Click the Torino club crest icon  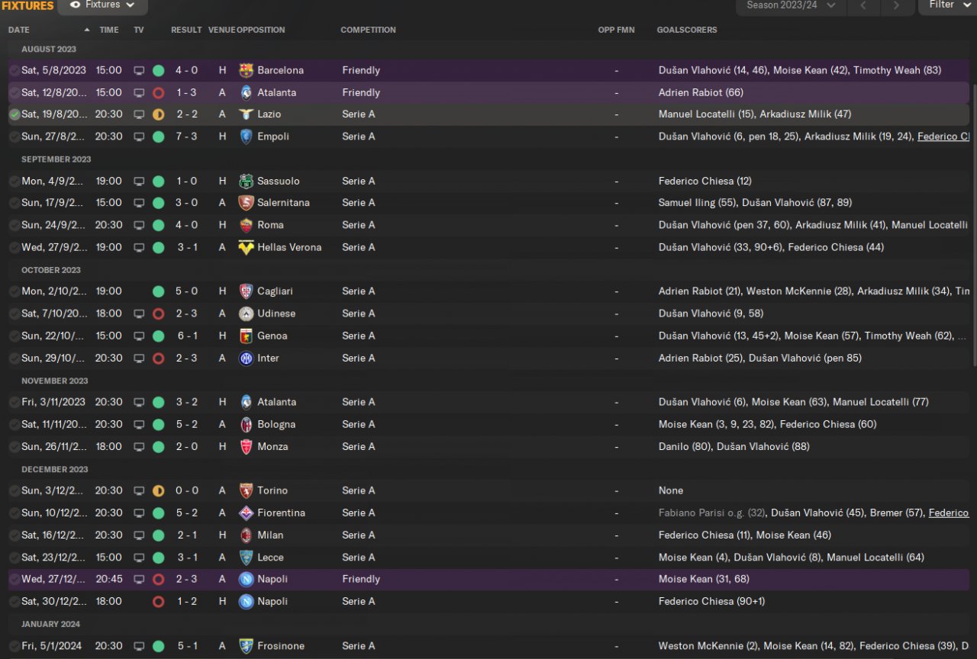click(246, 490)
